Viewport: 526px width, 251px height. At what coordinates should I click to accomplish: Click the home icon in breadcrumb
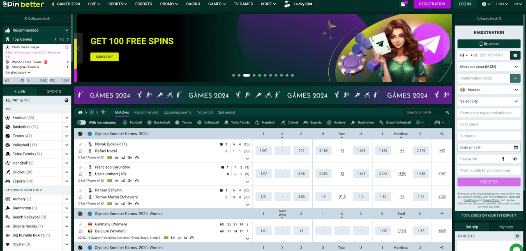click(x=81, y=112)
